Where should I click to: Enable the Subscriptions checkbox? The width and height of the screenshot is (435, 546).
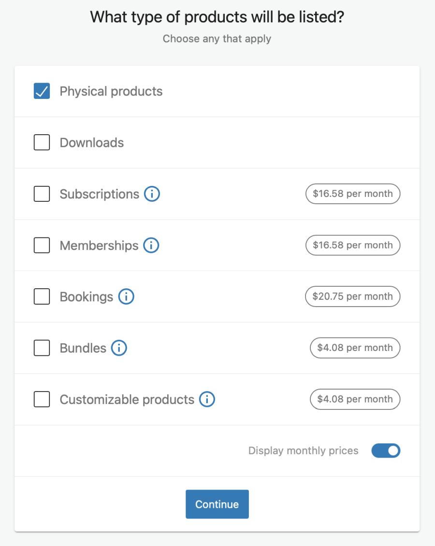point(42,194)
